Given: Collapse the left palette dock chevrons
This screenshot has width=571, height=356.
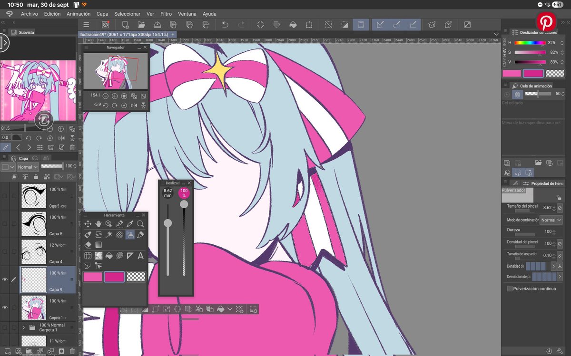Looking at the screenshot, I should coord(3,22).
